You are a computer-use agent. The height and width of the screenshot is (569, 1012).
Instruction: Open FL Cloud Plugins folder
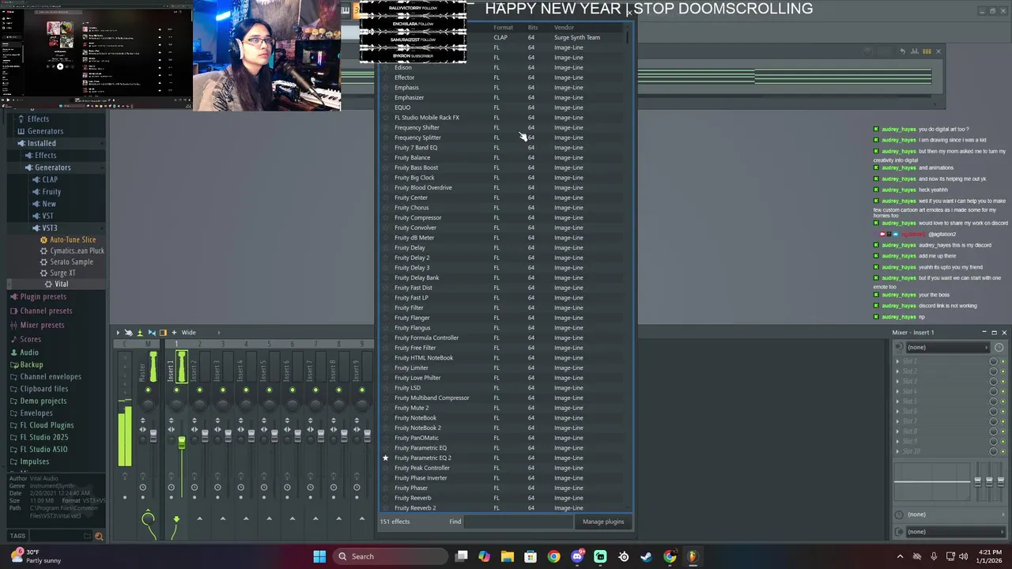tap(47, 425)
